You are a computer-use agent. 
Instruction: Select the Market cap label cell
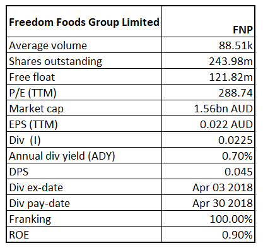84,108
